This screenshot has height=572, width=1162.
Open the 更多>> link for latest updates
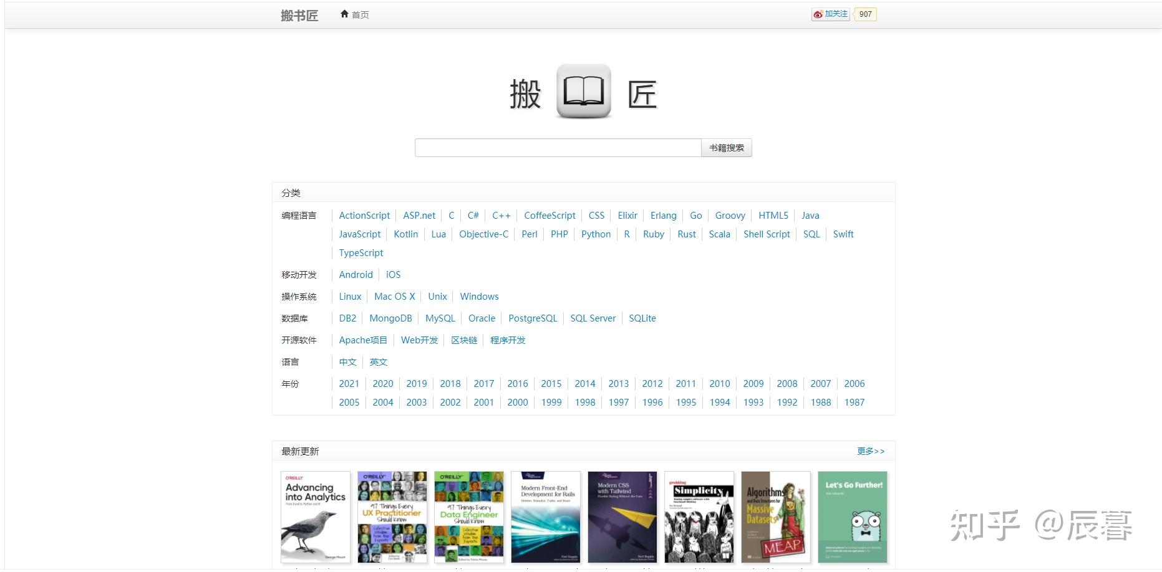click(x=871, y=450)
